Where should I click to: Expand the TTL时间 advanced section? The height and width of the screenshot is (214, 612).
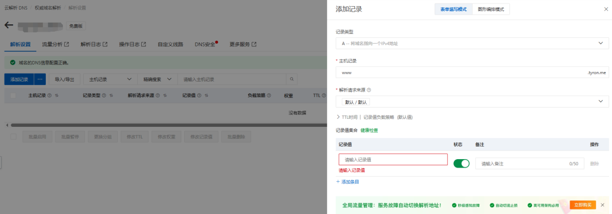pos(347,117)
